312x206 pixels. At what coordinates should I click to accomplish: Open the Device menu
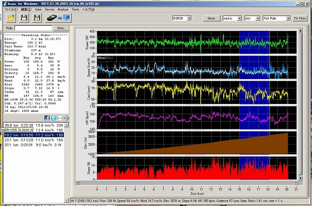(x=49, y=9)
